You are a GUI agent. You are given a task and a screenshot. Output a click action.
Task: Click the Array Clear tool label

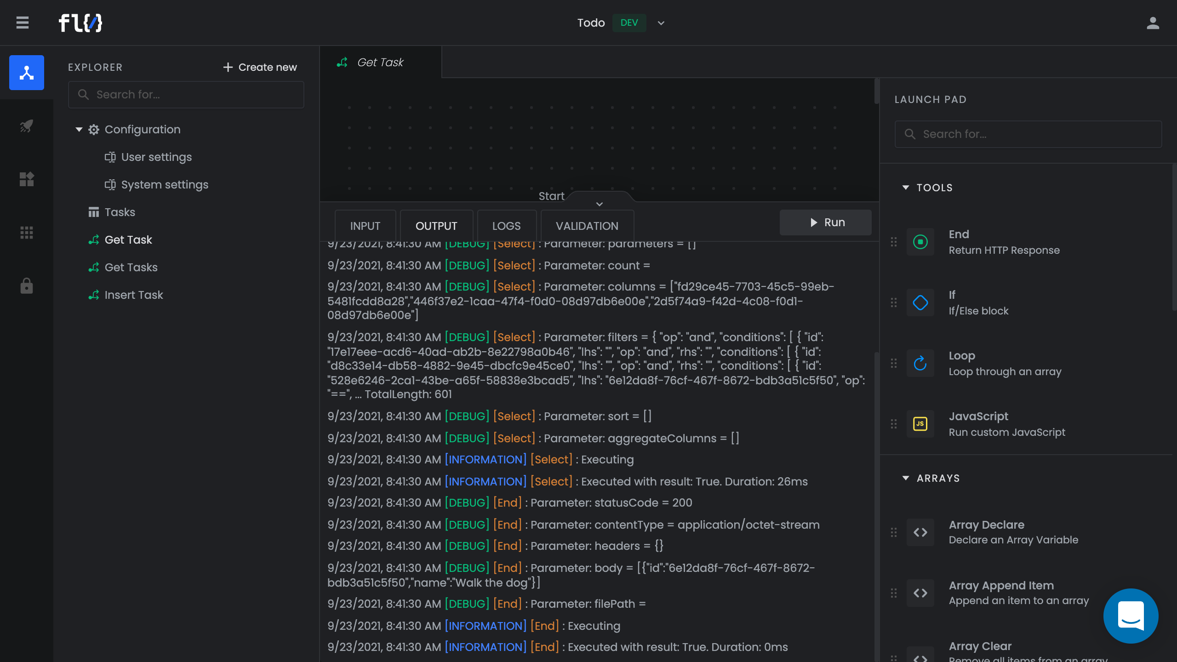pos(980,646)
